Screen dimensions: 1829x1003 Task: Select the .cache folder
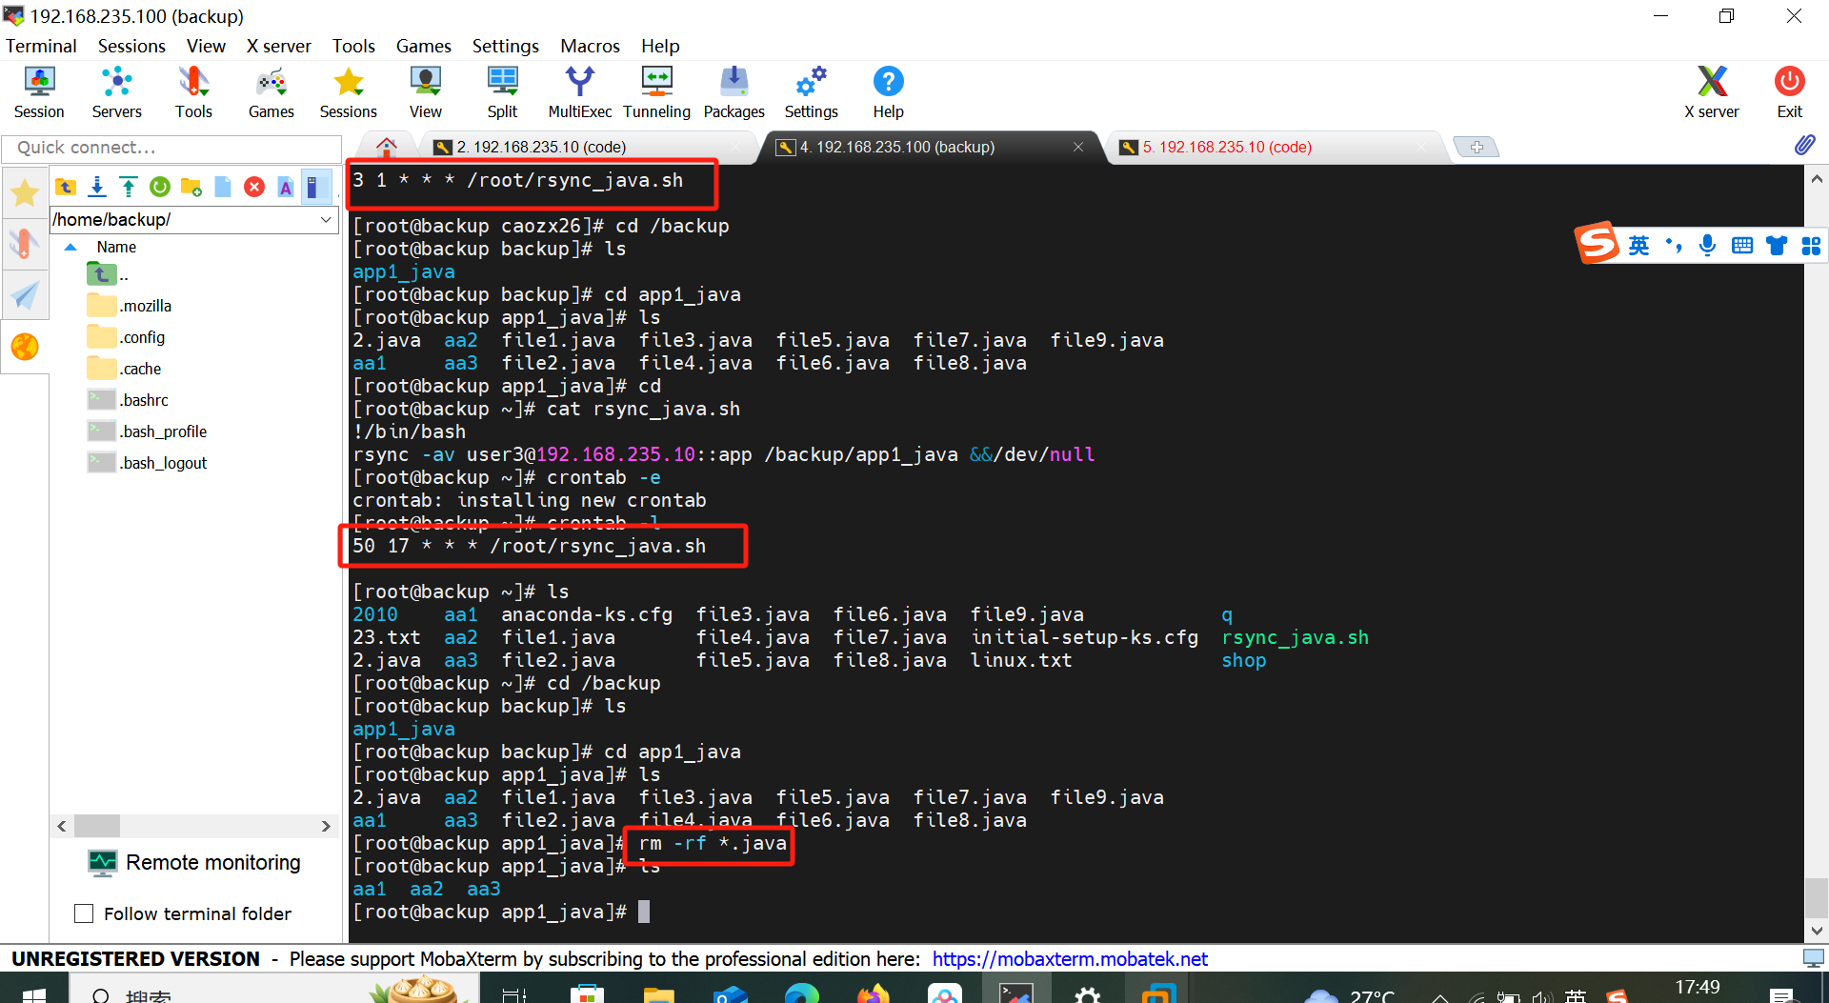pos(124,369)
